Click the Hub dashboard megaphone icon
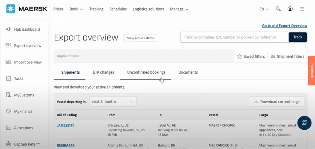 coord(9,29)
